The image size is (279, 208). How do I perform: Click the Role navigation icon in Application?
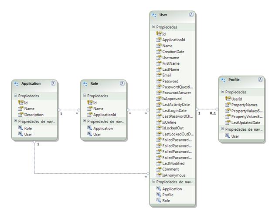[x=20, y=128]
